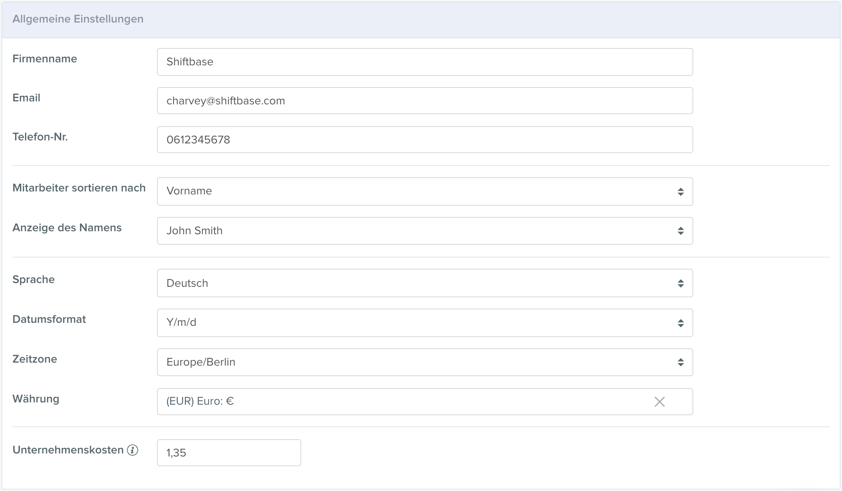Open the Währung combo box with Euro
This screenshot has width=842, height=491.
(x=425, y=402)
